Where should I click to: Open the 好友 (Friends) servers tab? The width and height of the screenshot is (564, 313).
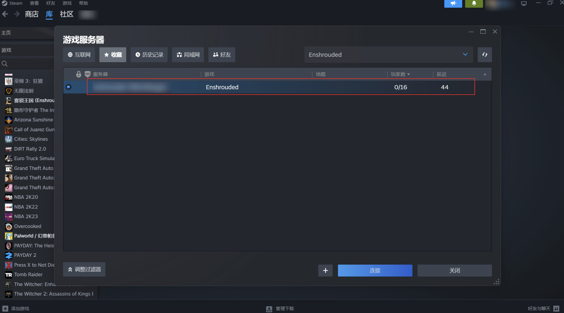click(222, 55)
